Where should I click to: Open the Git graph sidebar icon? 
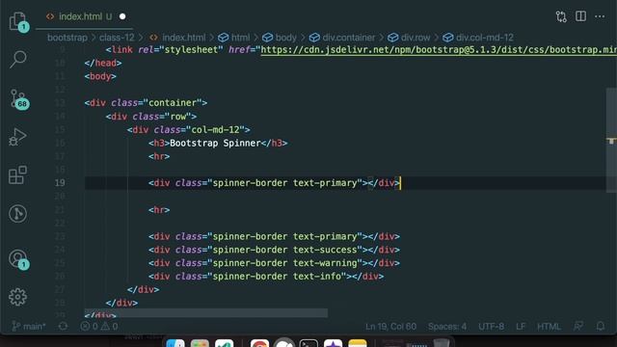pyautogui.click(x=17, y=214)
